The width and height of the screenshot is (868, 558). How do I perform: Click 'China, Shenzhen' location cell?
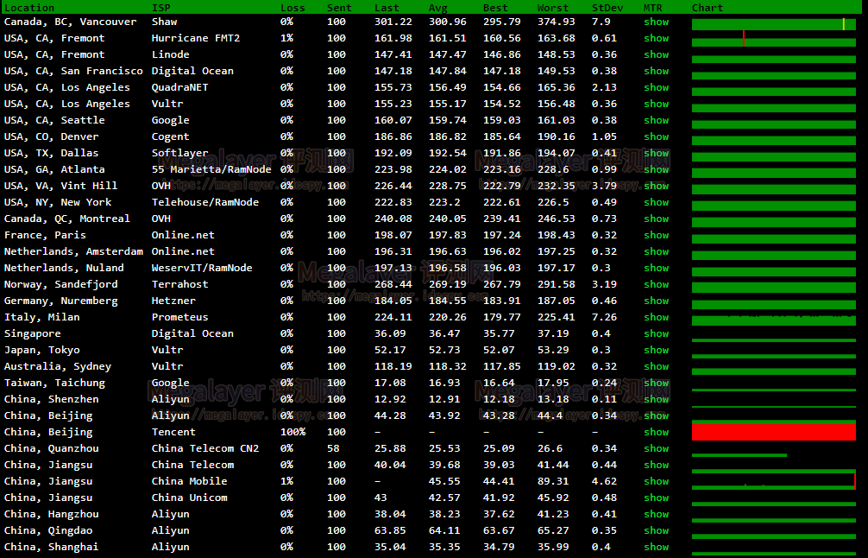52,399
